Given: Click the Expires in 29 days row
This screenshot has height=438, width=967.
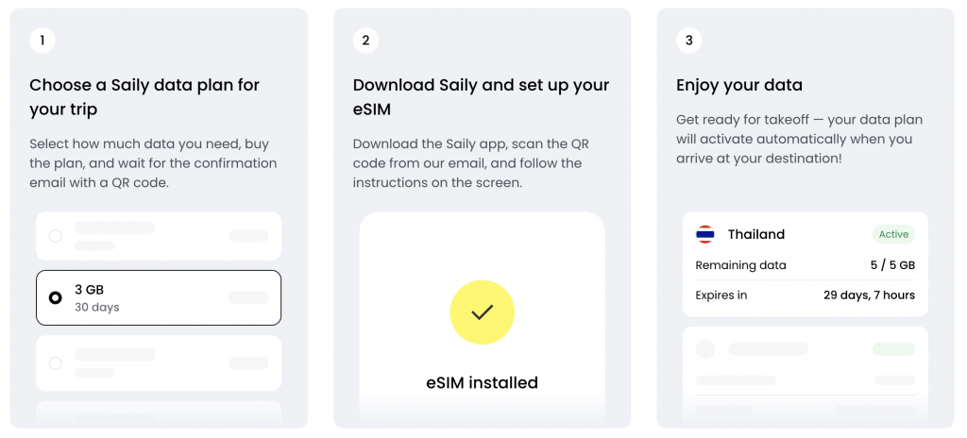Looking at the screenshot, I should [806, 295].
